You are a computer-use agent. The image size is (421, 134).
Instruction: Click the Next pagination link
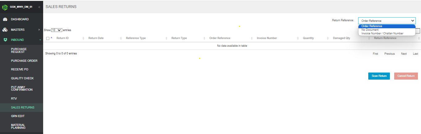pos(404,54)
